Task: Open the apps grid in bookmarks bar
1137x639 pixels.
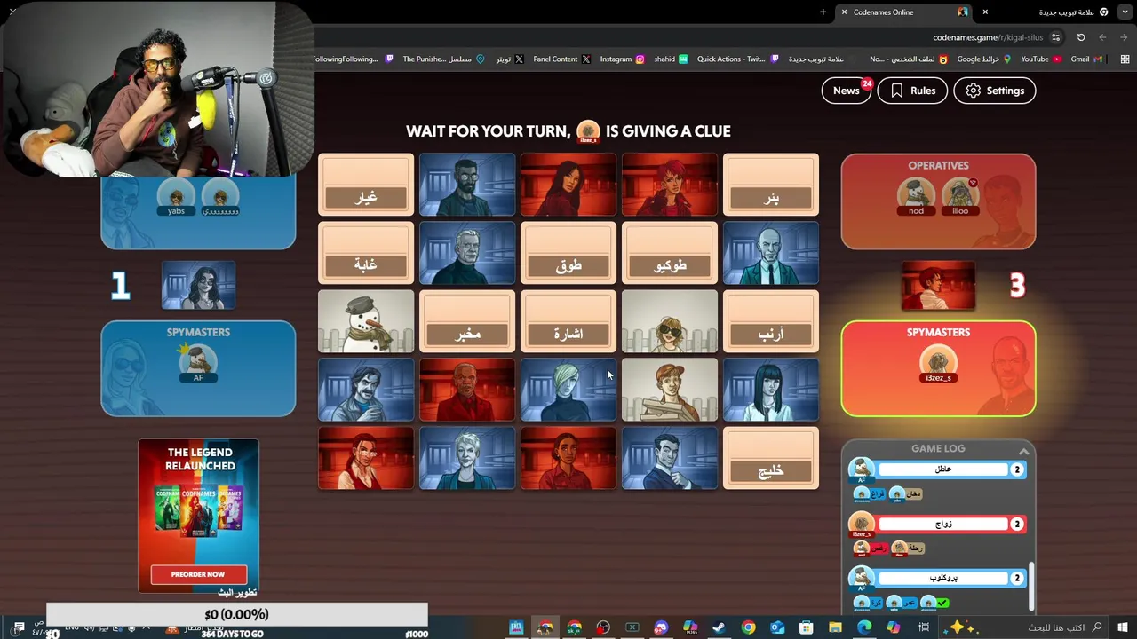Action: coord(1125,59)
